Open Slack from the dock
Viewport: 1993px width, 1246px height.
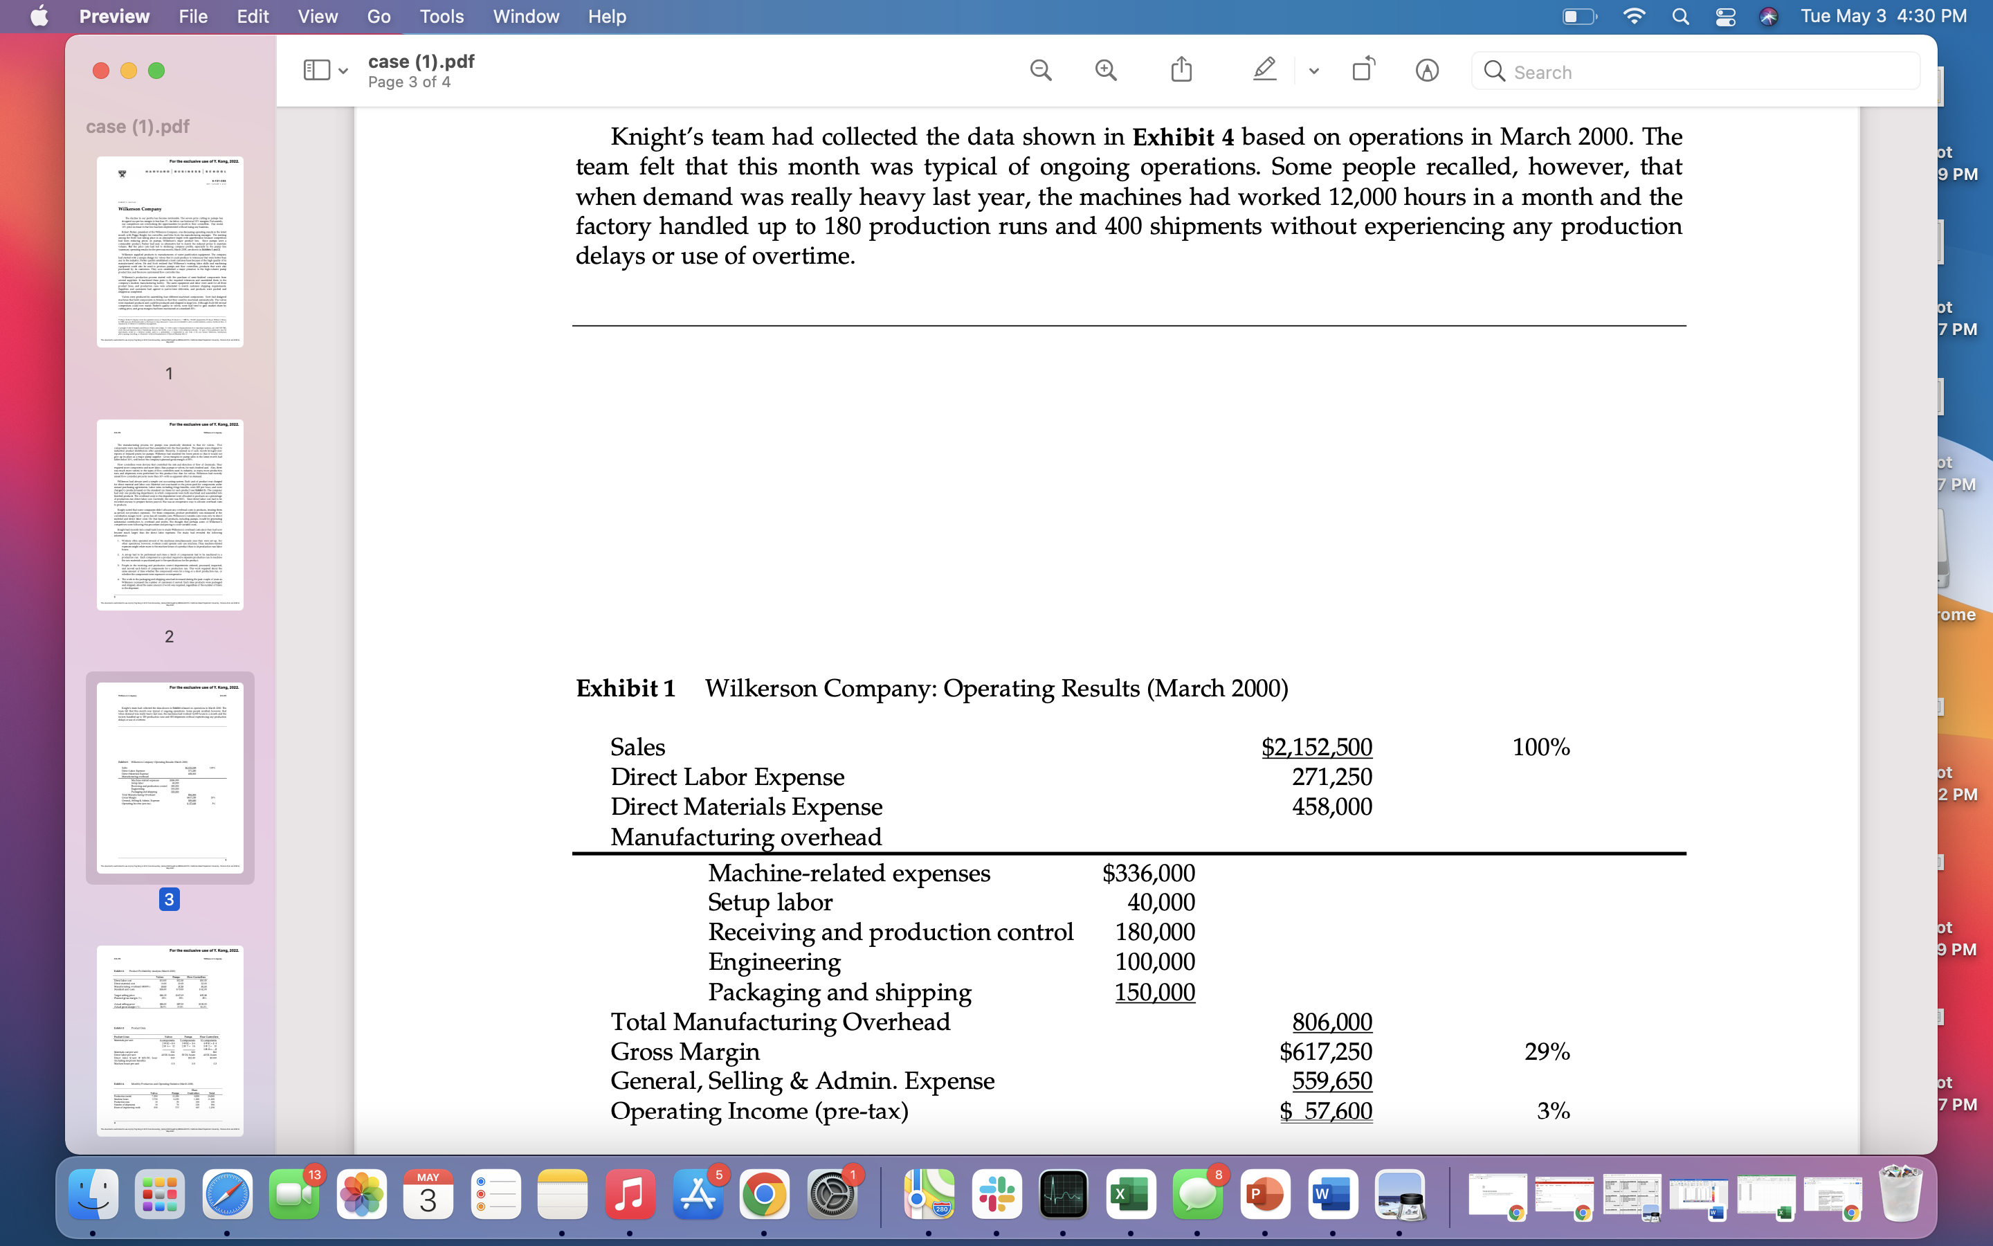click(x=996, y=1194)
